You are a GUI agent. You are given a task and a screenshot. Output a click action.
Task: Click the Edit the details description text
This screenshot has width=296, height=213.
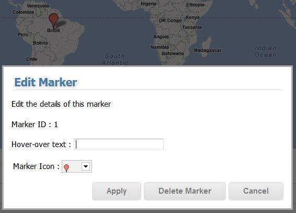point(61,104)
